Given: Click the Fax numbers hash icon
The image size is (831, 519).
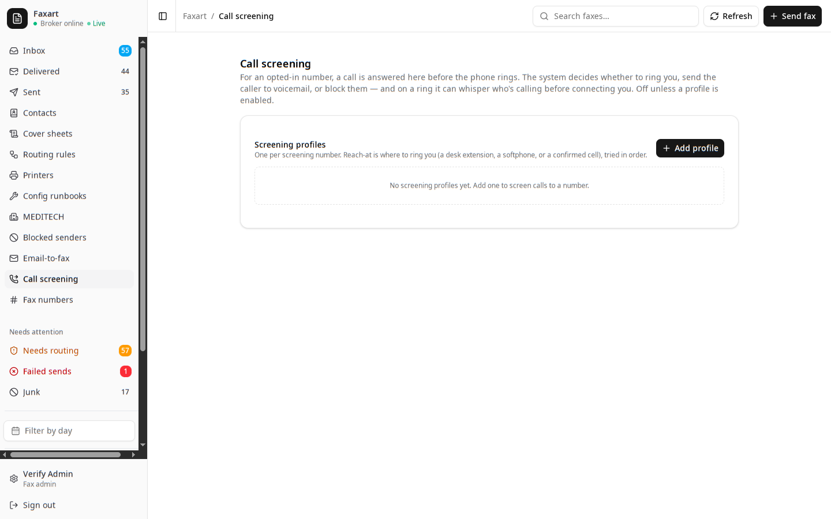Looking at the screenshot, I should click(x=14, y=300).
